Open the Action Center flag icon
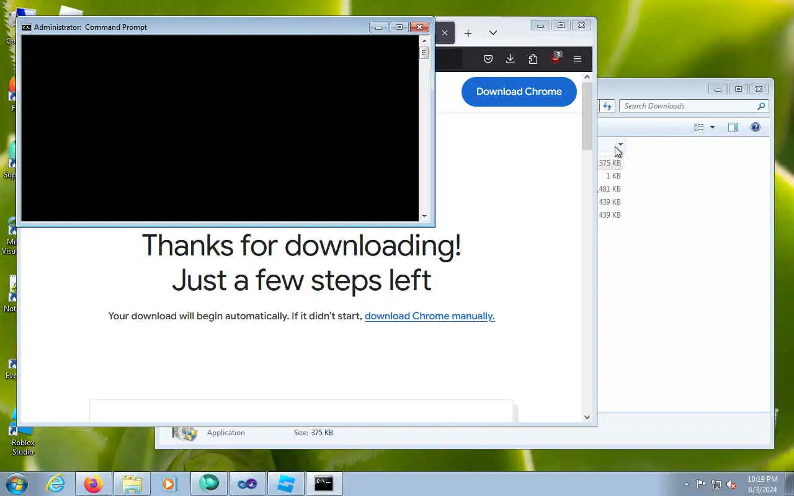The image size is (794, 496). pyautogui.click(x=701, y=484)
